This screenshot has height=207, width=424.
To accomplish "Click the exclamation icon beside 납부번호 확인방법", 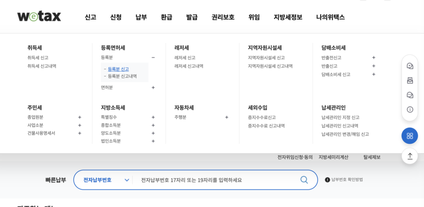I will click(x=328, y=179).
